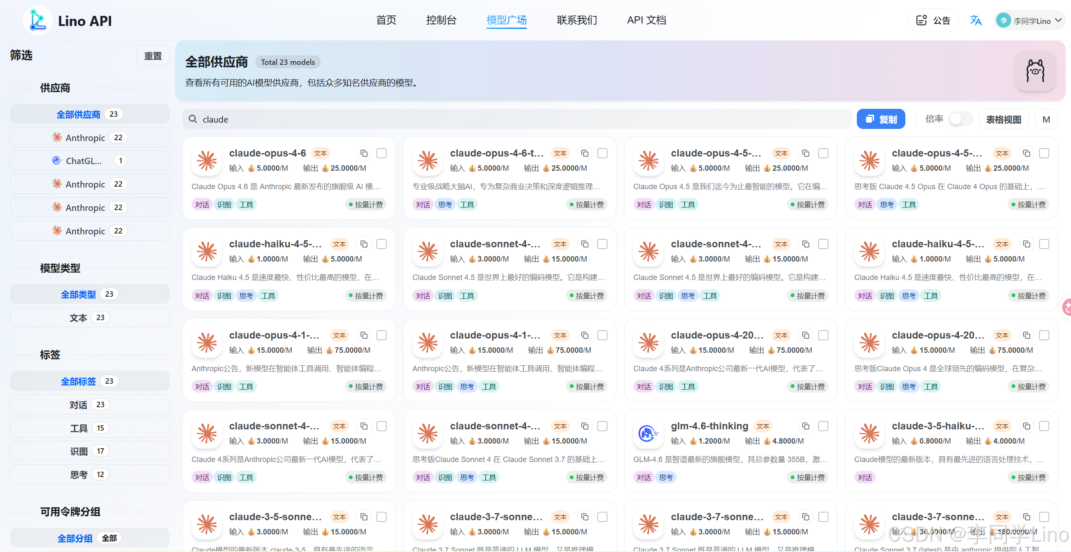
Task: Click the ChatGLM icon in the supplier filter
Action: coord(57,160)
